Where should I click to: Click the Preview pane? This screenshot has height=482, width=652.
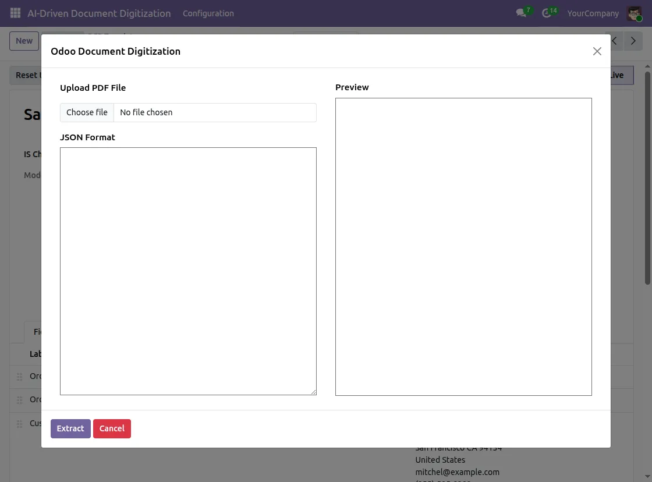463,247
